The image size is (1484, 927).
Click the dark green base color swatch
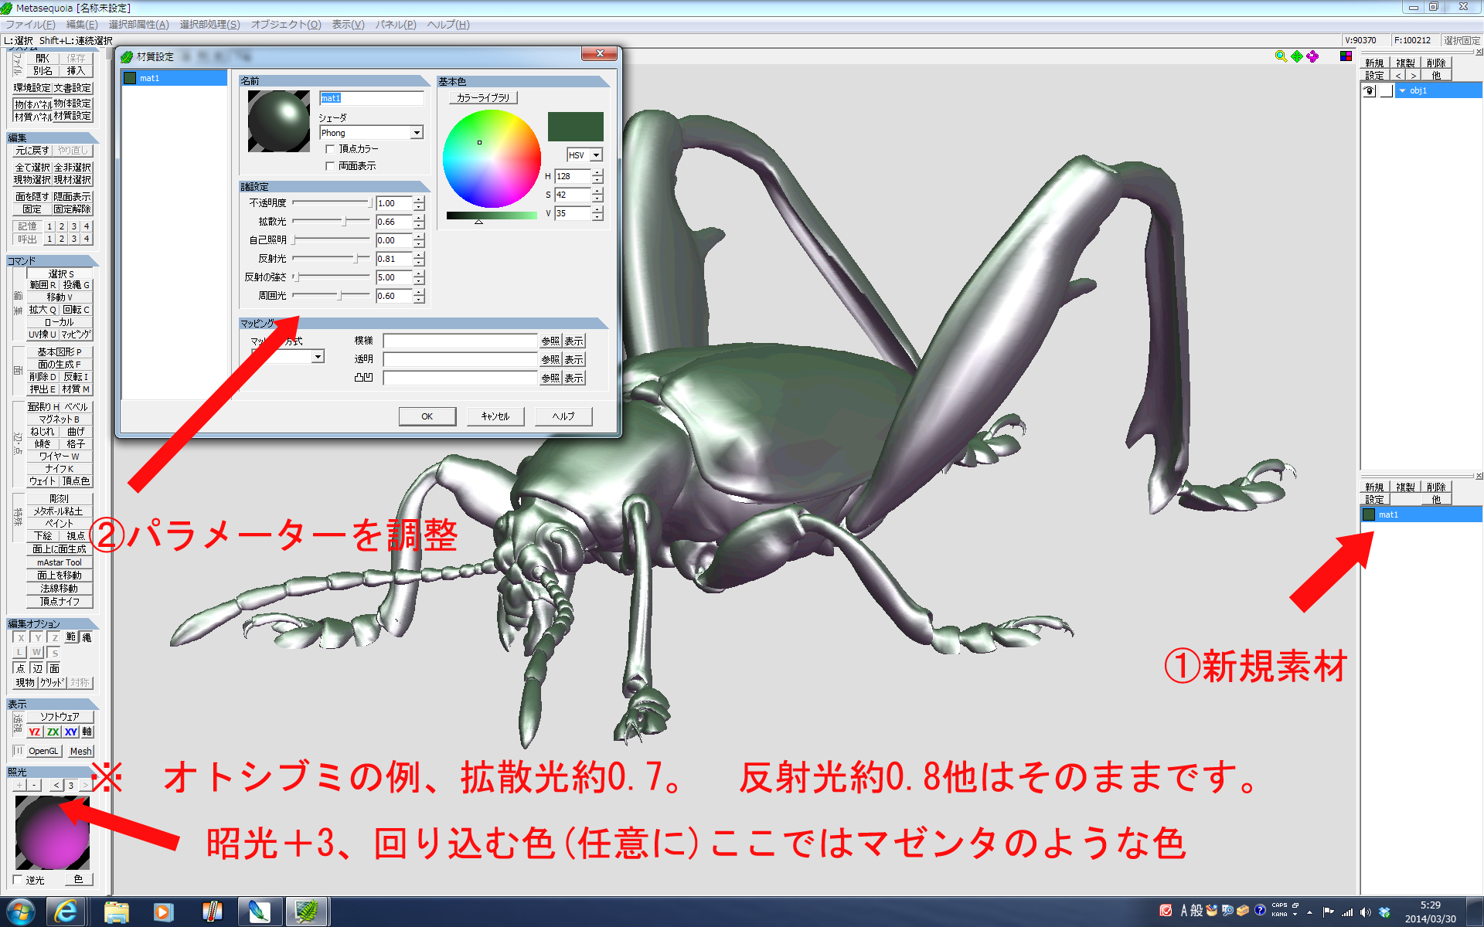[575, 127]
